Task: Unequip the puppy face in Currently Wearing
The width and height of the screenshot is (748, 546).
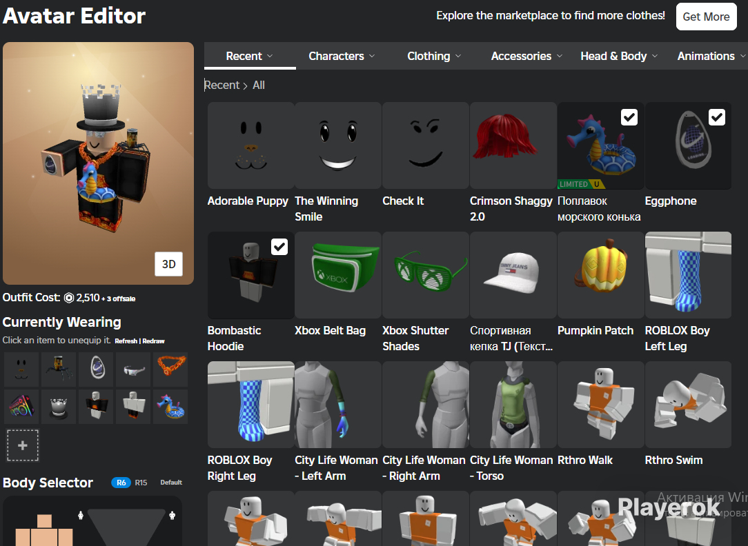Action: pos(21,370)
